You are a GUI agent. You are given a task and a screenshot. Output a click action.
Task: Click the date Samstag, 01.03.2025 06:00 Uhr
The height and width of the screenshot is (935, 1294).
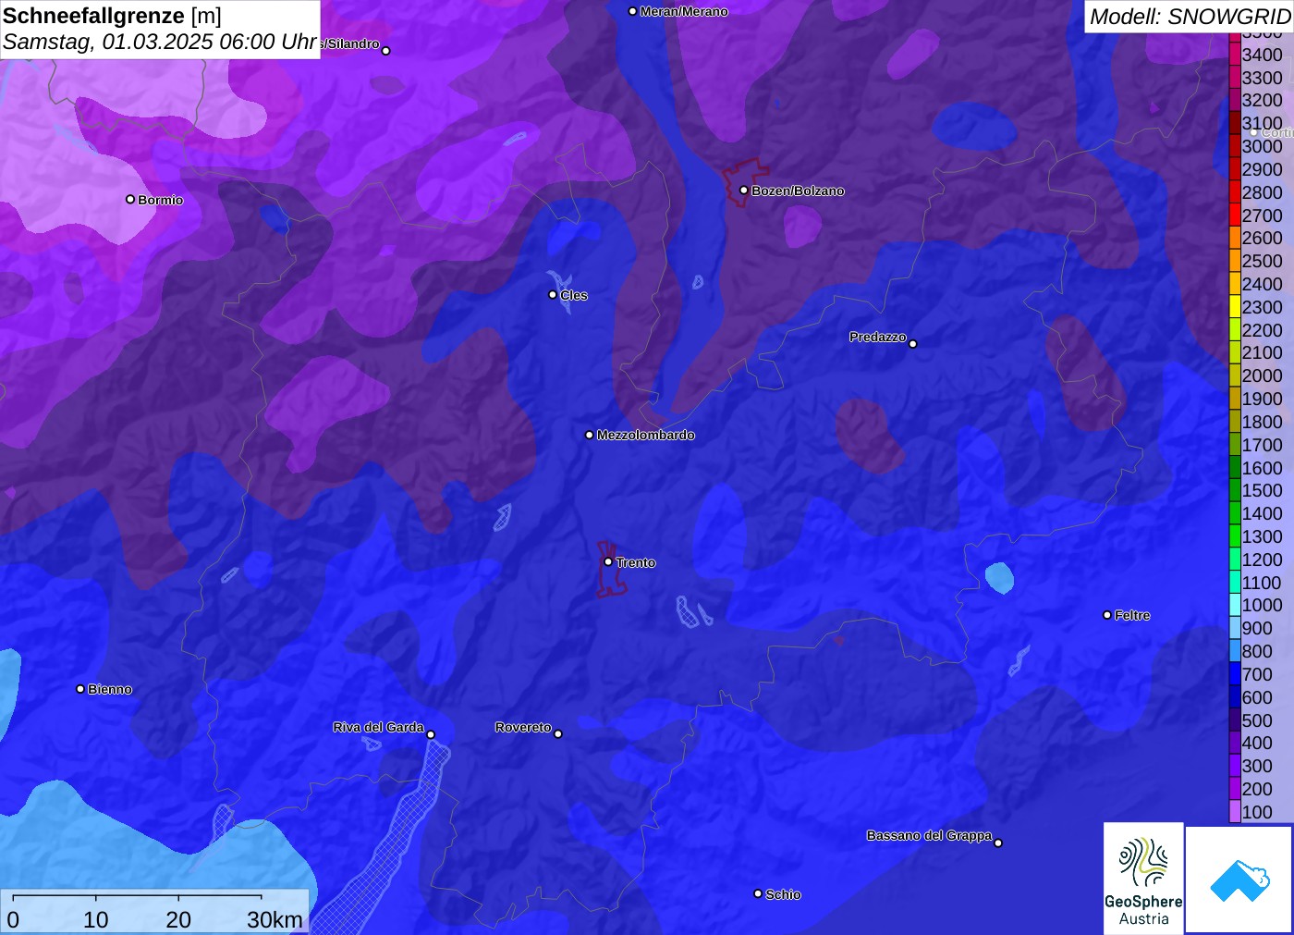(x=160, y=42)
